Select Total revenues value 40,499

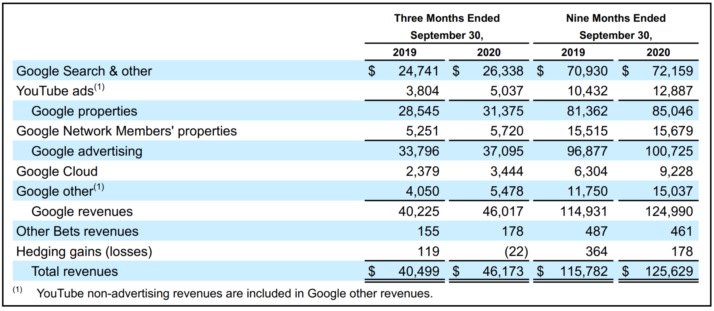419,272
